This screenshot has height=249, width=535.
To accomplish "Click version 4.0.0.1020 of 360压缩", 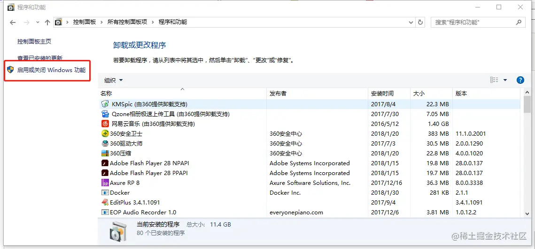I will point(469,154).
